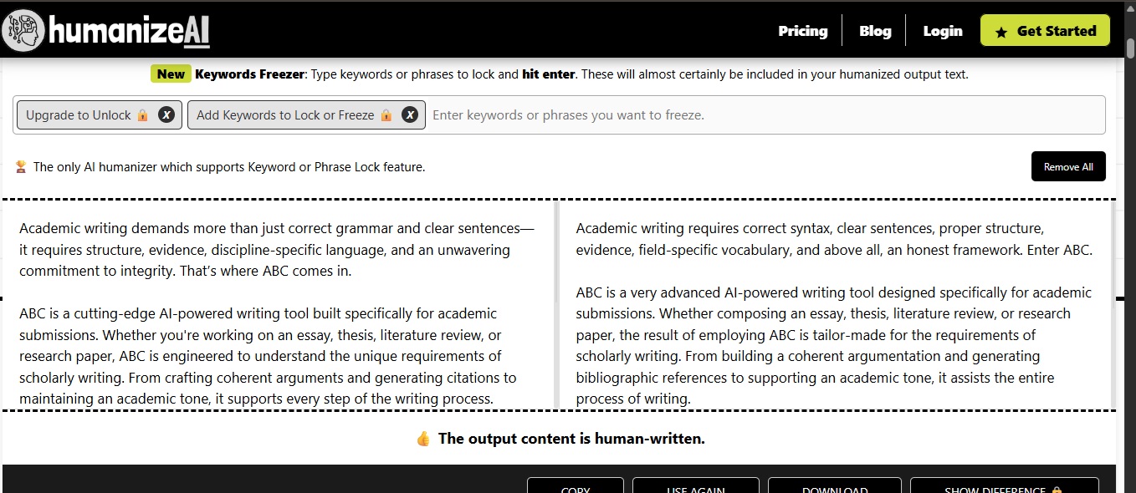
Task: Remove the 'Upgrade to Unlock' keyword tag
Action: [x=166, y=114]
